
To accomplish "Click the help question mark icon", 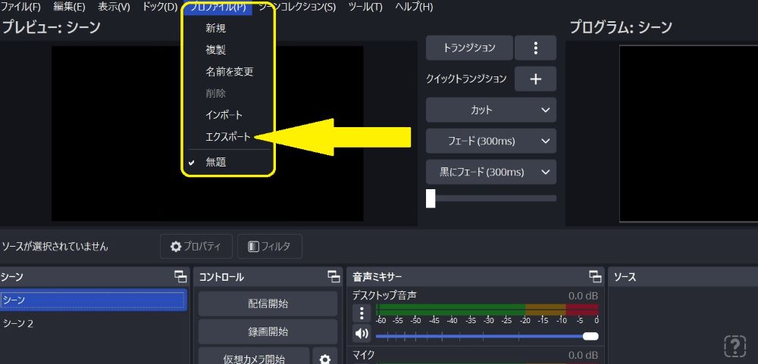I will 735,346.
